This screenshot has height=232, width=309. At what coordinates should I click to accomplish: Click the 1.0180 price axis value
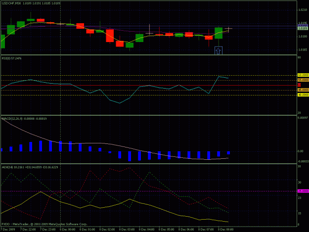pyautogui.click(x=303, y=37)
